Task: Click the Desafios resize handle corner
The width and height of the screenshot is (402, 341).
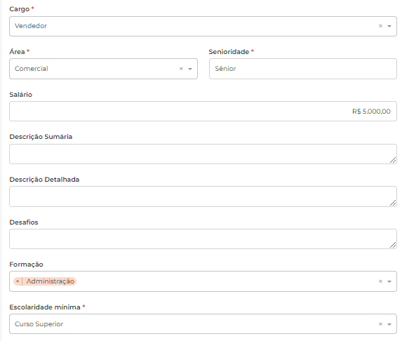Action: 393,245
